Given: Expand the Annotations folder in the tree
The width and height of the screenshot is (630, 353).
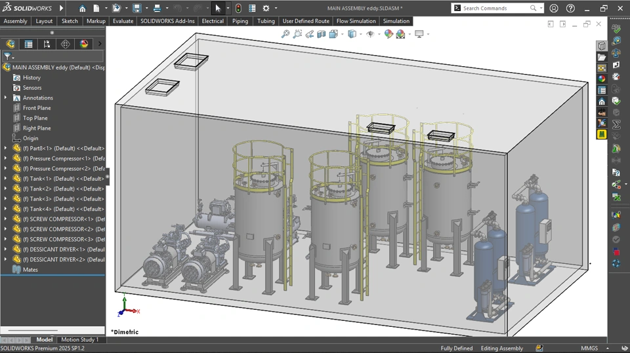Looking at the screenshot, I should coord(6,98).
